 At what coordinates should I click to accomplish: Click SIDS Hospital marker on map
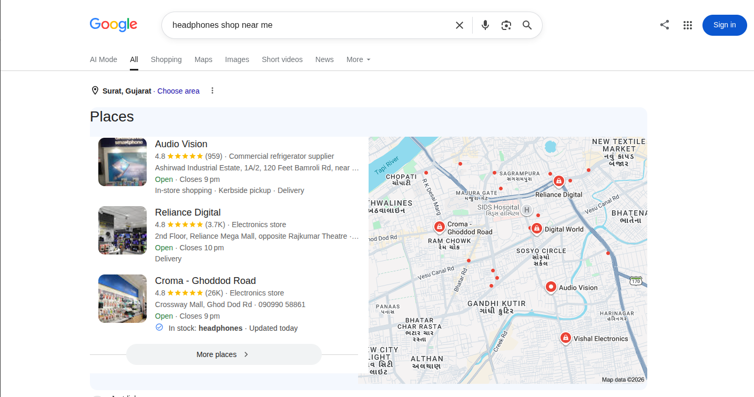point(526,210)
